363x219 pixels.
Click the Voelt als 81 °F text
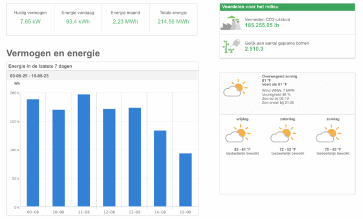click(x=274, y=84)
